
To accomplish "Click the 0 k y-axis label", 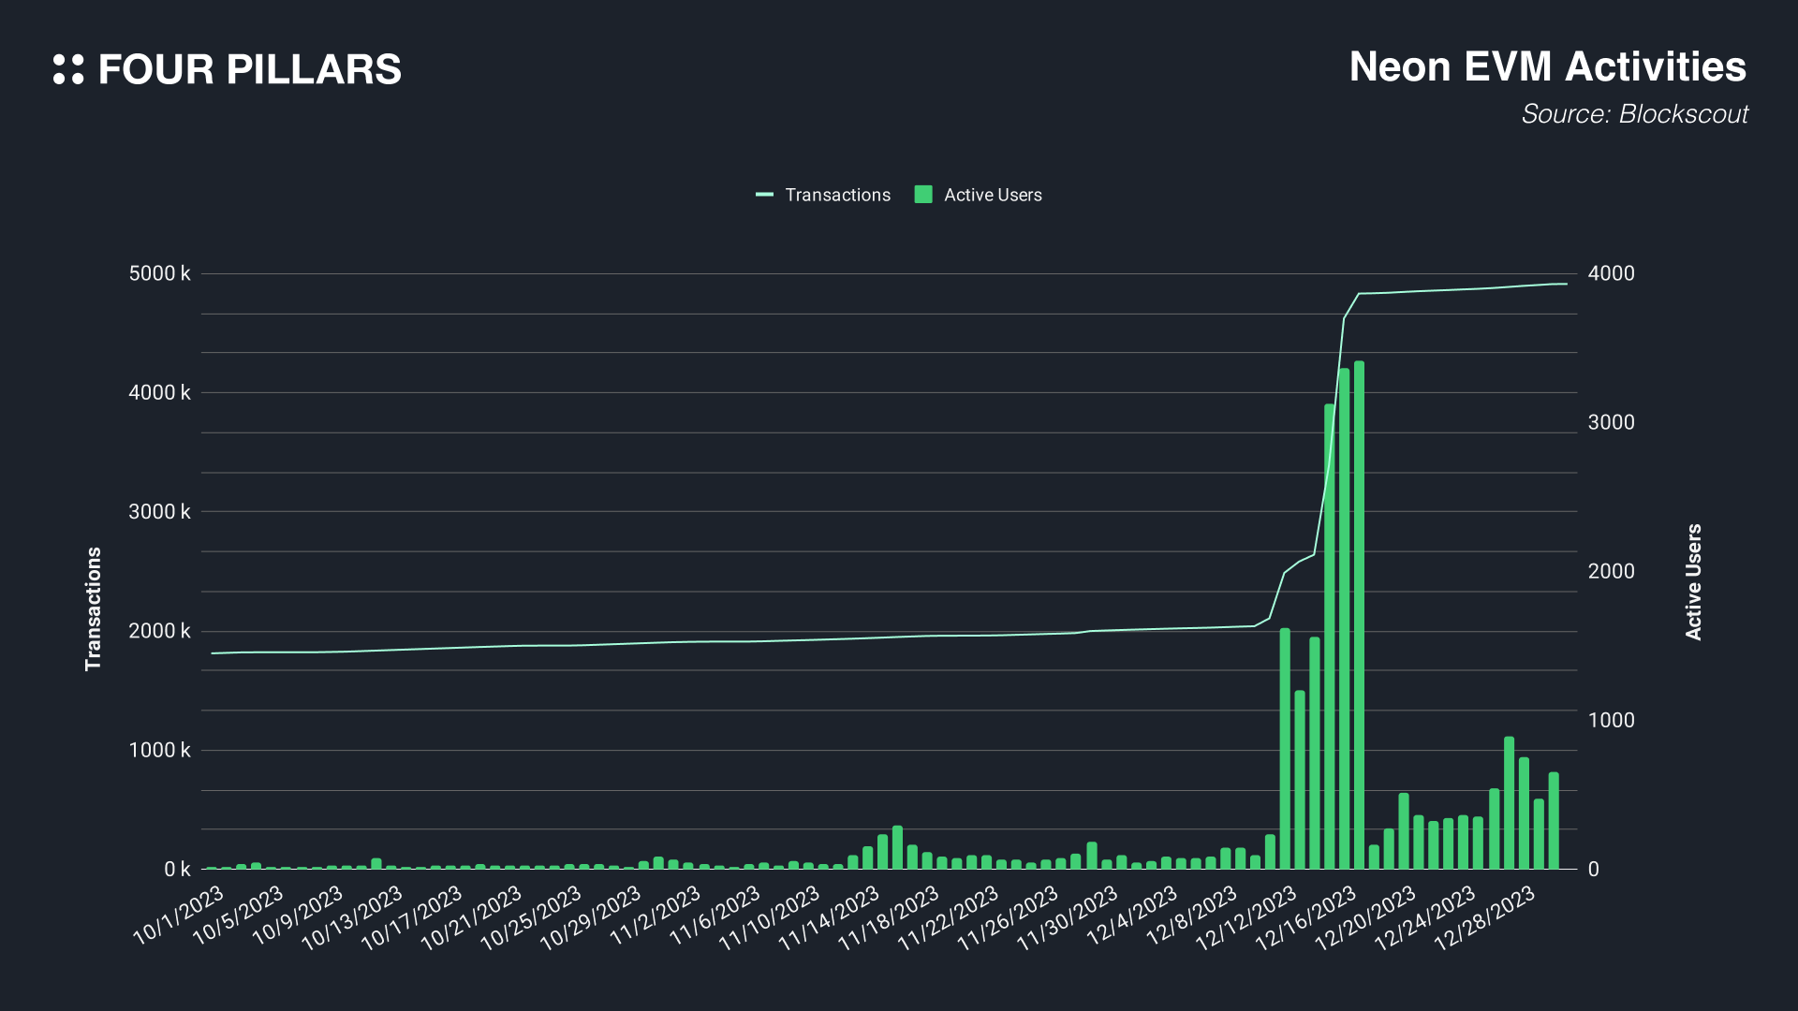I will [x=176, y=869].
